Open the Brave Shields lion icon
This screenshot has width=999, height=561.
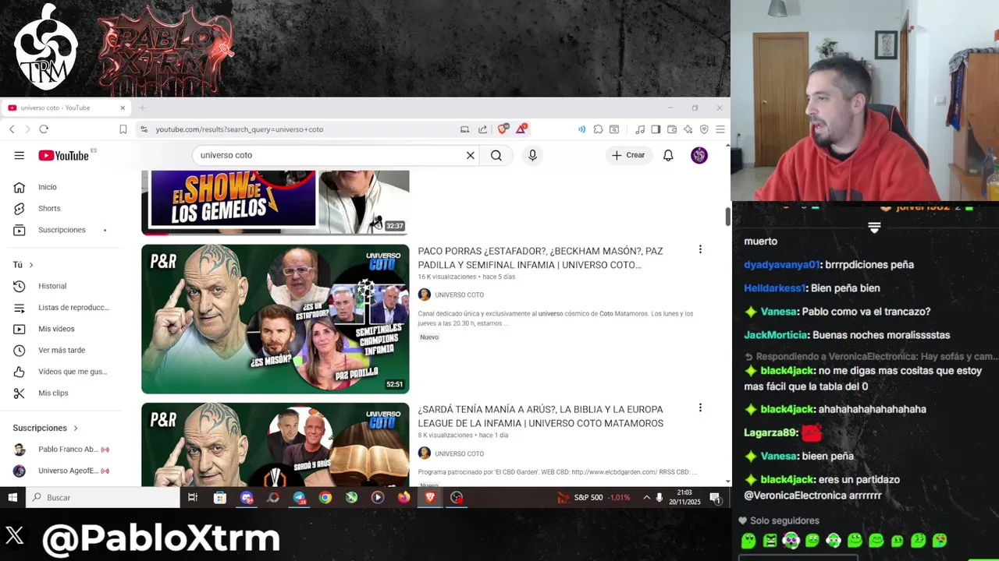502,129
